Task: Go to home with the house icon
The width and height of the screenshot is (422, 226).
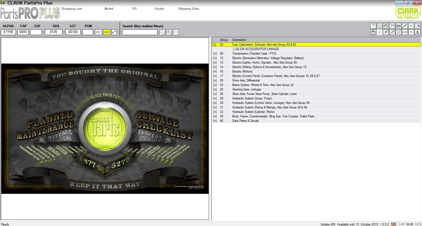Action: pyautogui.click(x=373, y=32)
